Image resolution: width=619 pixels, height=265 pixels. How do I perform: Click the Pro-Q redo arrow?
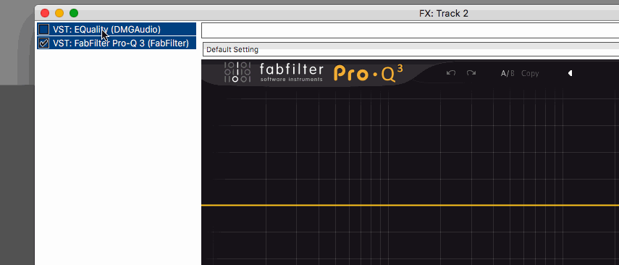tap(471, 73)
